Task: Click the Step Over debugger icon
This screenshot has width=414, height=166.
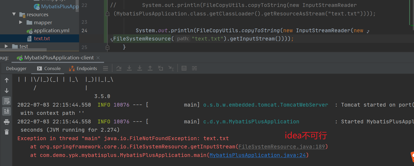Action: (x=119, y=68)
